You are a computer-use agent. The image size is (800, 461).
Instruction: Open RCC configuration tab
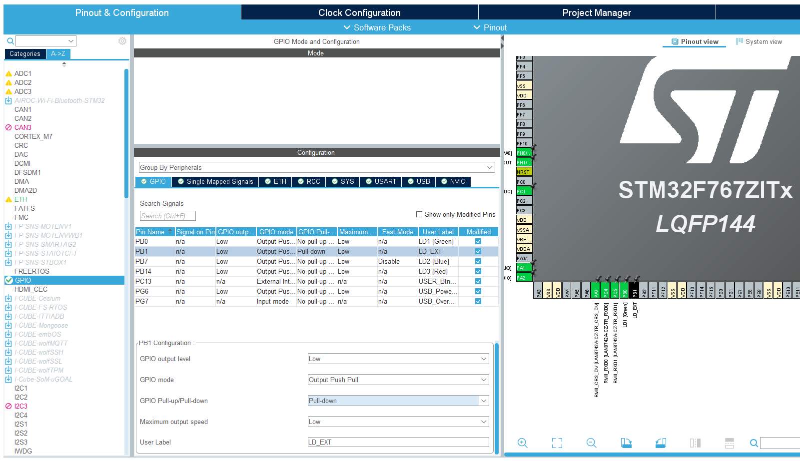coord(309,181)
